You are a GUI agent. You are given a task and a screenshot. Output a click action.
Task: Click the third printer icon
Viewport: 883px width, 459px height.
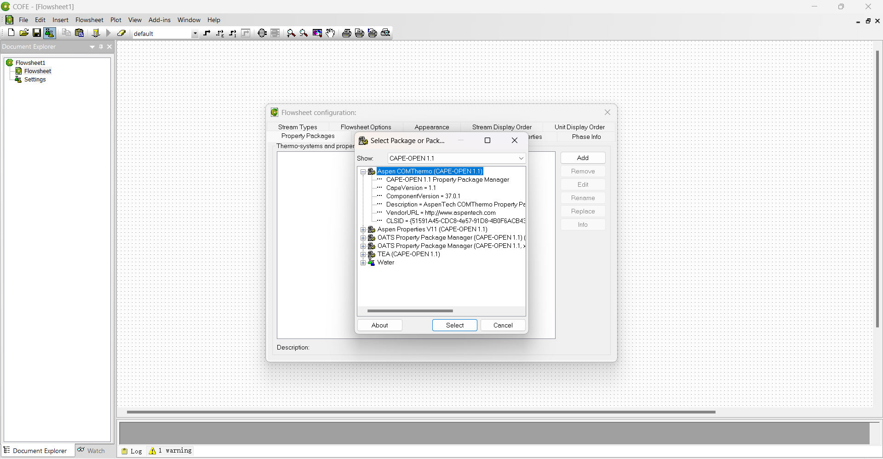point(373,33)
